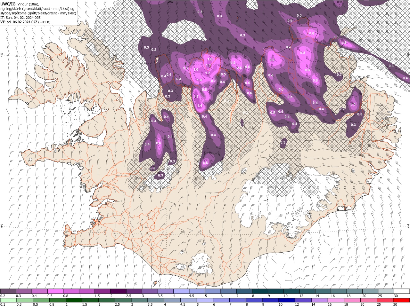
Task: Pick the lower legend swatch between 10 and 12
Action: [x=287, y=300]
